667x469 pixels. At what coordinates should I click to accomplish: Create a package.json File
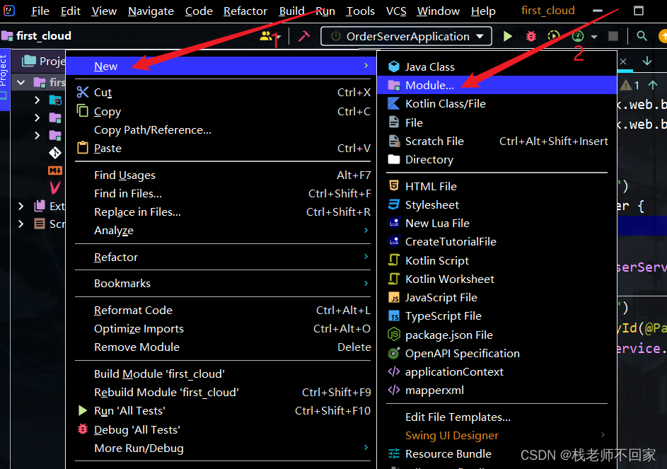[497, 335]
